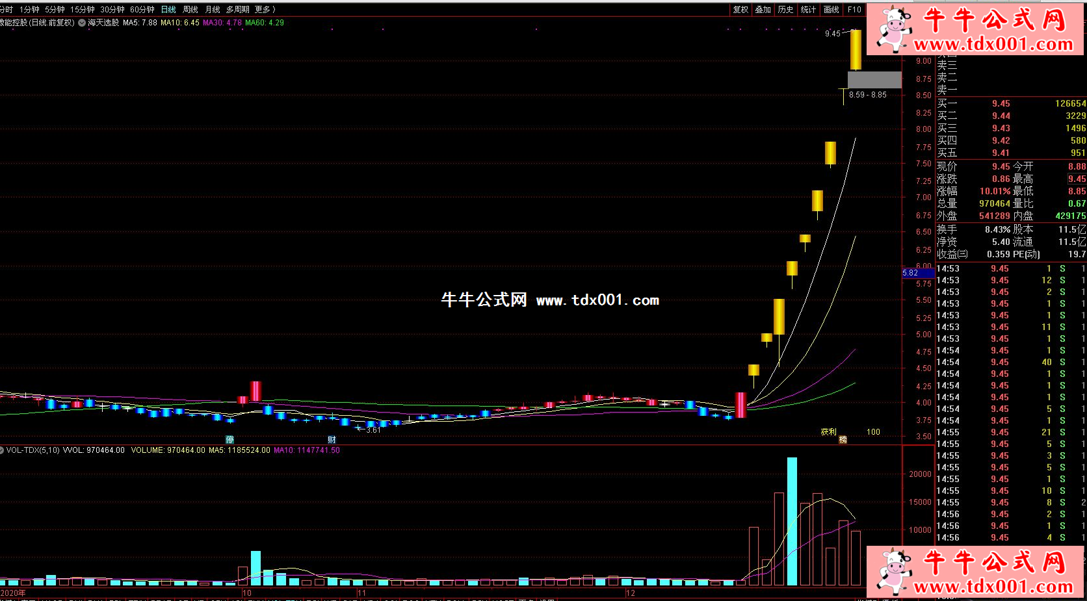Click the 复权 button

click(740, 10)
